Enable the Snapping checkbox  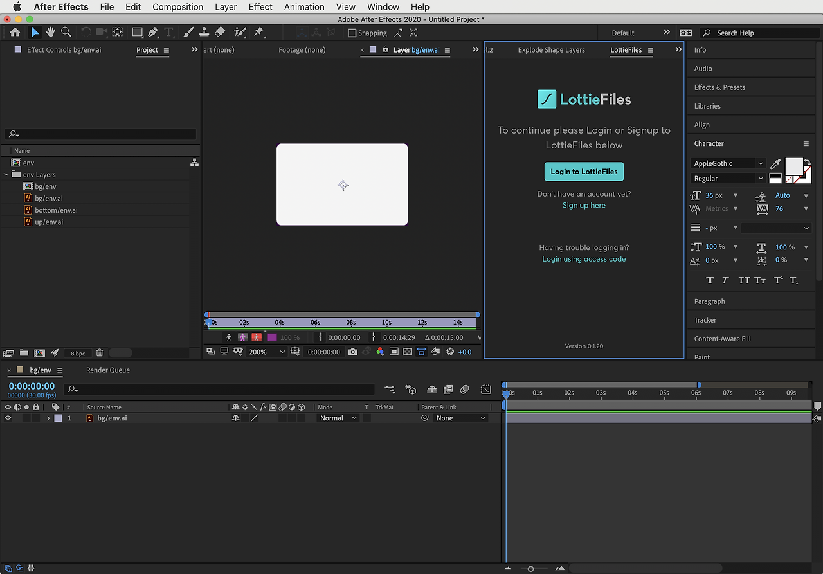coord(352,33)
